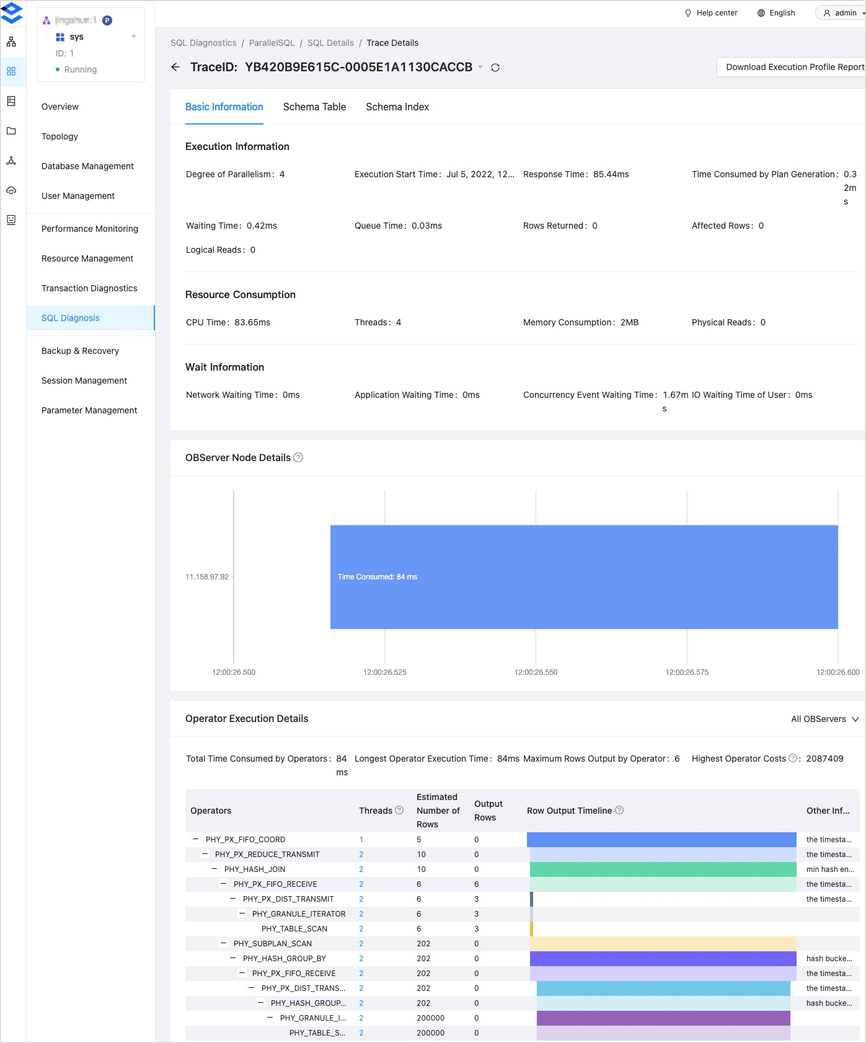Open thread count link for PHY_PX_FIFO_COORD
This screenshot has height=1043, width=866.
click(361, 840)
